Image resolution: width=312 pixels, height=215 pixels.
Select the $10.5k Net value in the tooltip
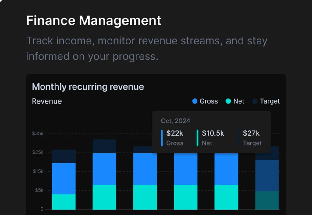(213, 133)
